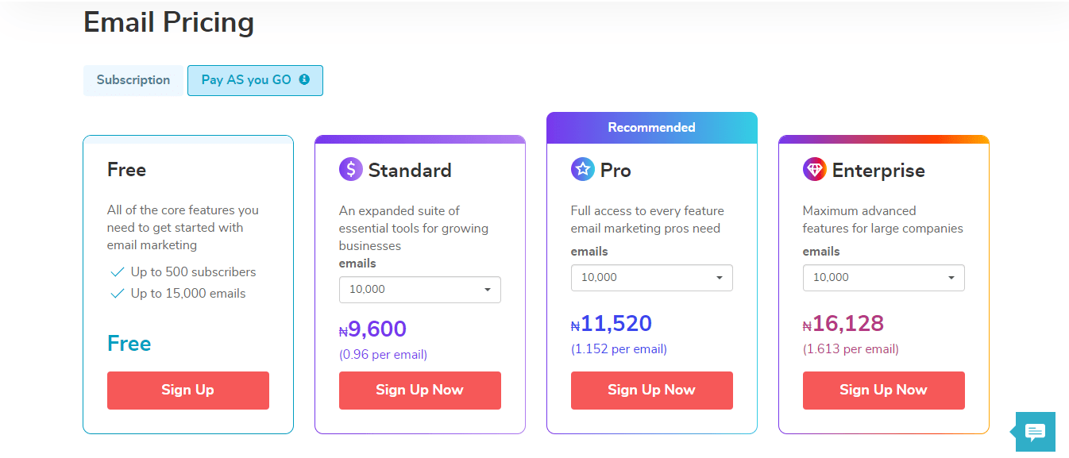
Task: Open the Enterprise plan emails dropdown
Action: [x=883, y=278]
